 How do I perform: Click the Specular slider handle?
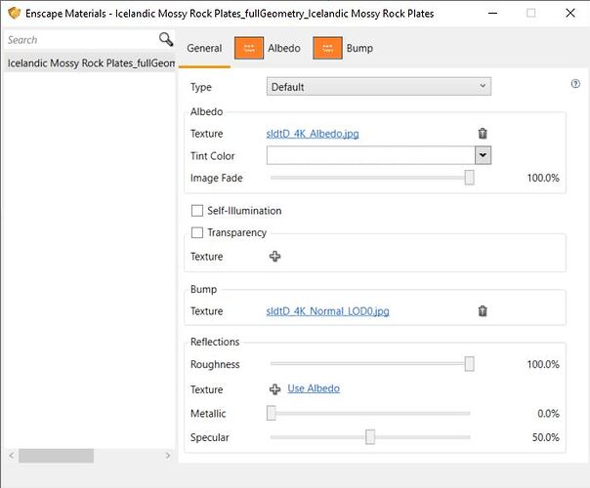coord(370,437)
